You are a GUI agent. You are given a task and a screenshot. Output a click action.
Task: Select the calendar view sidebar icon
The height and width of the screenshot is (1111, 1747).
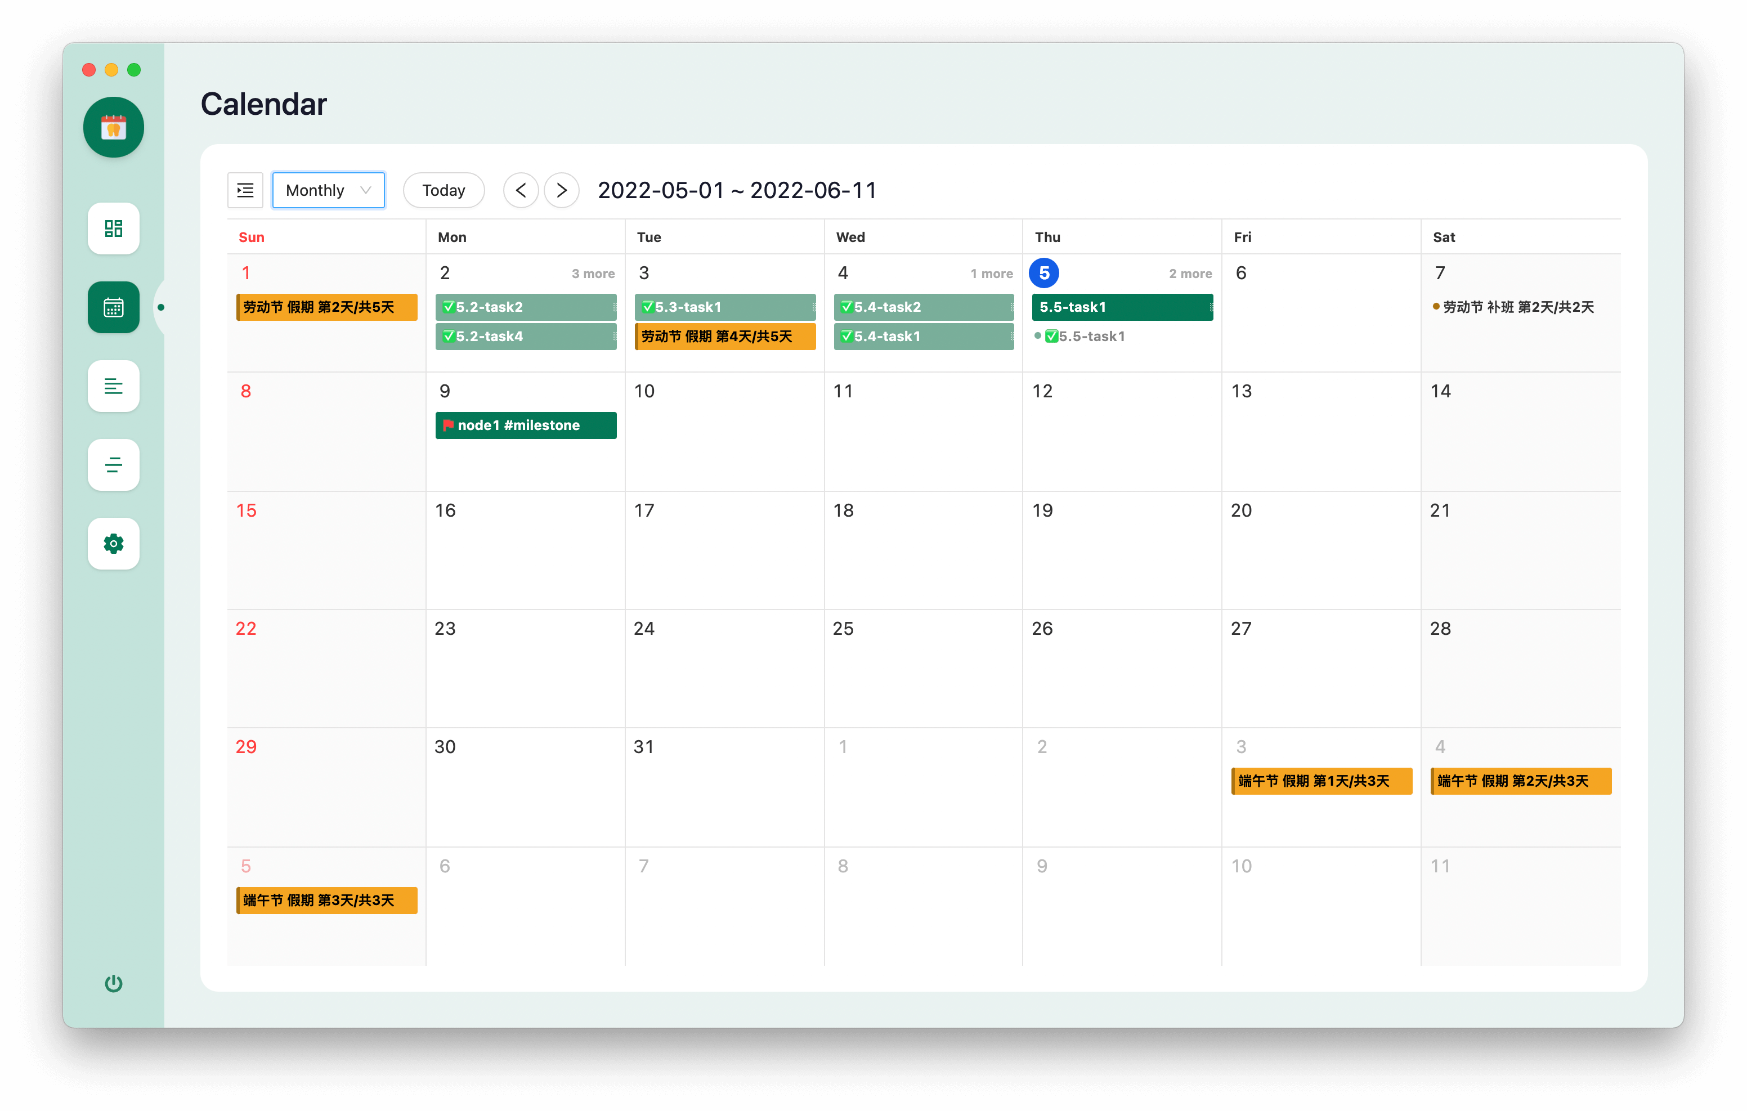[113, 307]
